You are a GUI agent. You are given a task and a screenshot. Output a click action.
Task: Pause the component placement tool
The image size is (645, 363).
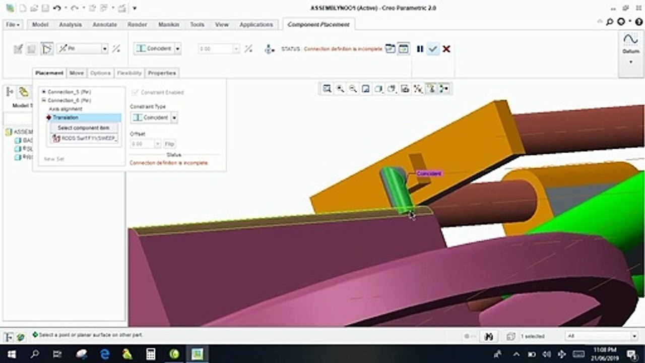(420, 49)
